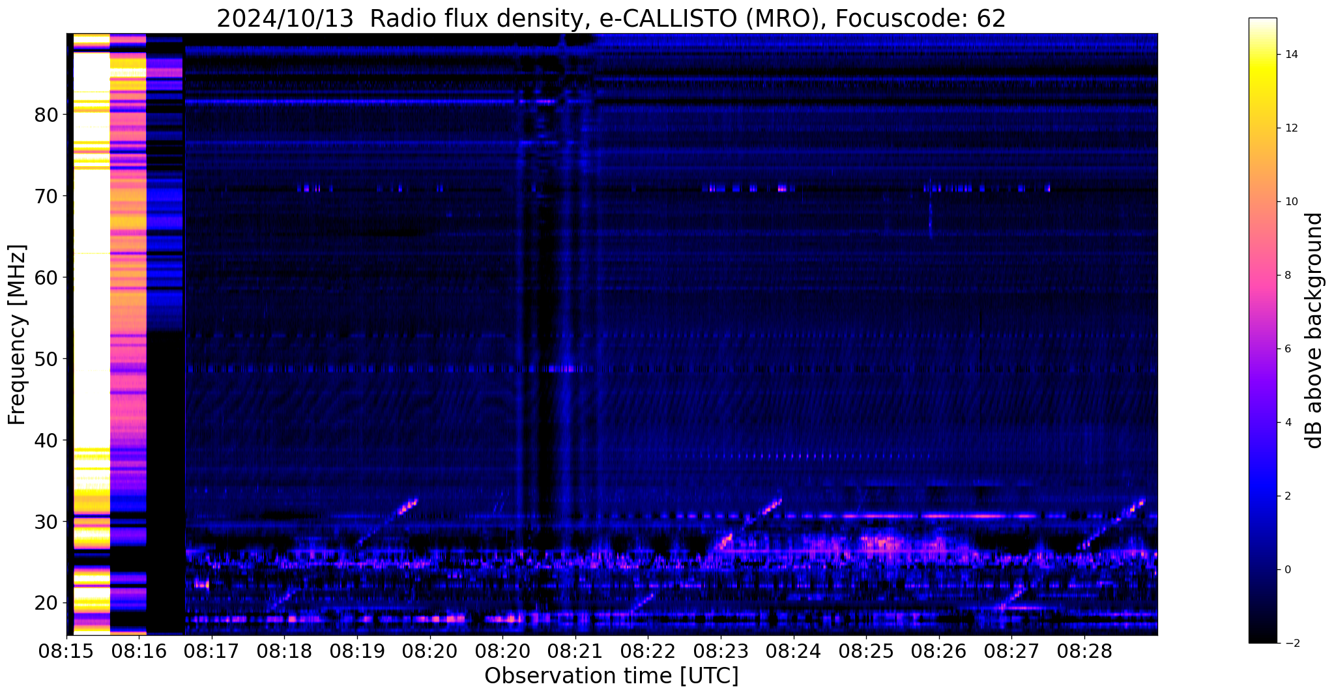Click the 'dB above background' colorbar label
This screenshot has height=695, width=1334.
[x=1314, y=330]
